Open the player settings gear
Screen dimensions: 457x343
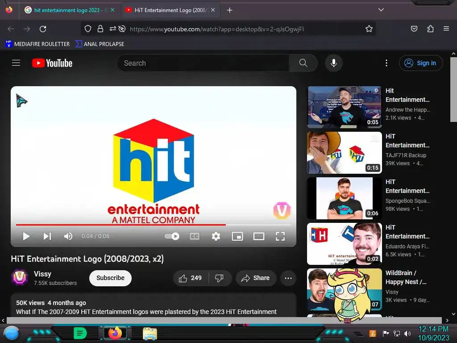point(216,236)
